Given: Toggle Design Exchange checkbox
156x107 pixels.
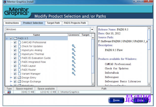Looking at the screenshot, I should click(15, 81).
